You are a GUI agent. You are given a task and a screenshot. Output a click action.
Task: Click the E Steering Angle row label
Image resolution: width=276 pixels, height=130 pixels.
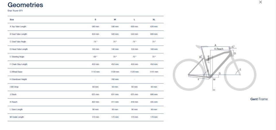[17, 57]
